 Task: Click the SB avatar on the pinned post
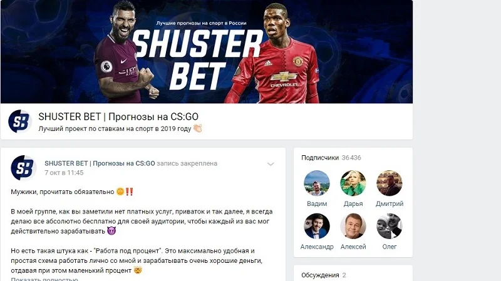[x=23, y=168]
